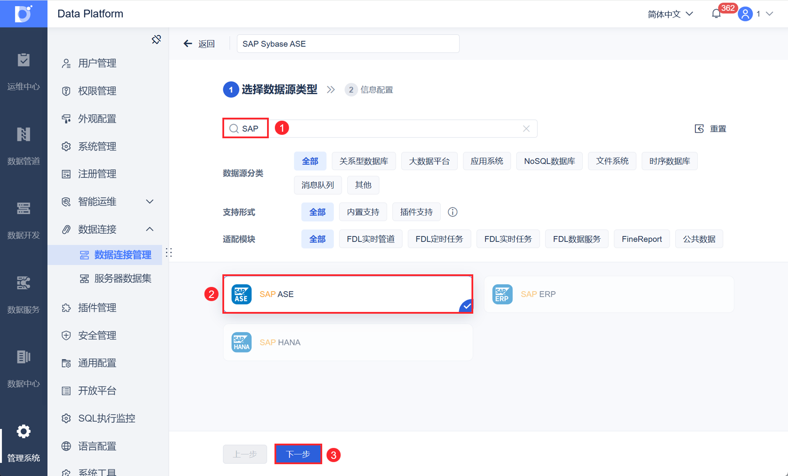Filter category by 关系型数据库

364,161
